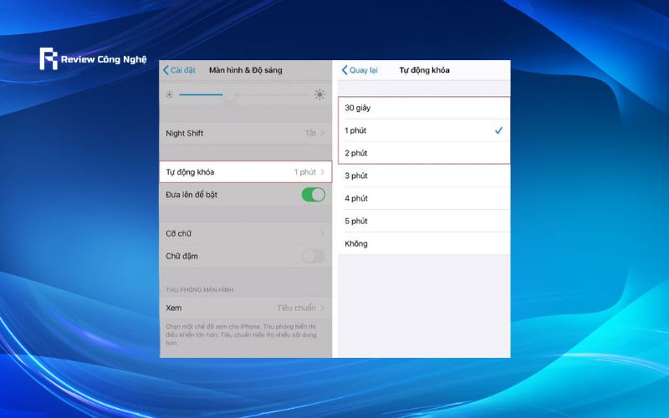
Task: Open Xem display zoom row
Action: (x=245, y=308)
